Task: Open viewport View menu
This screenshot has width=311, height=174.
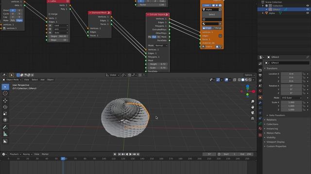Action: (26, 80)
